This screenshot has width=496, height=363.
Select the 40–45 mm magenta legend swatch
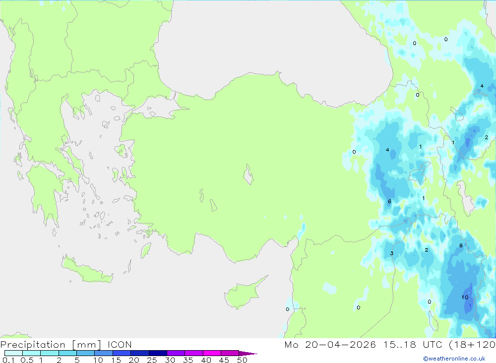tap(212, 353)
